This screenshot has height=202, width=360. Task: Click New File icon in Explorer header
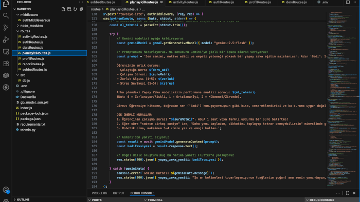pyautogui.click(x=63, y=9)
